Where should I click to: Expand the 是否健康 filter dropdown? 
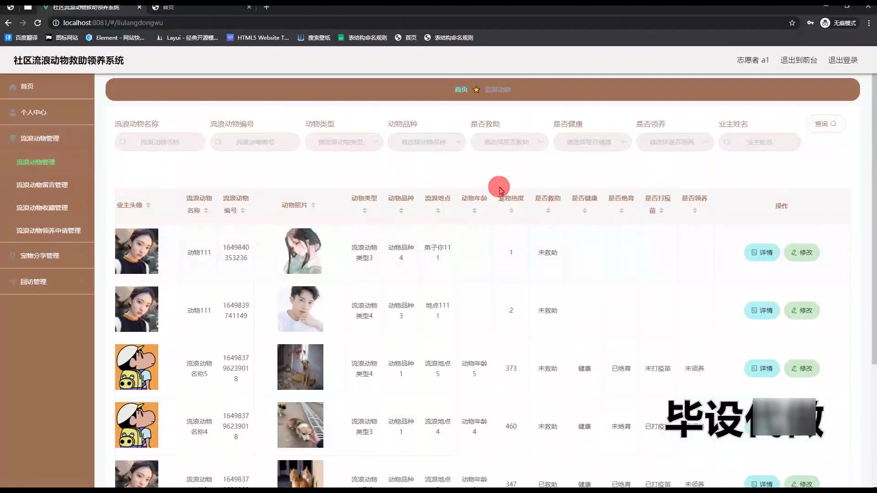tap(592, 142)
